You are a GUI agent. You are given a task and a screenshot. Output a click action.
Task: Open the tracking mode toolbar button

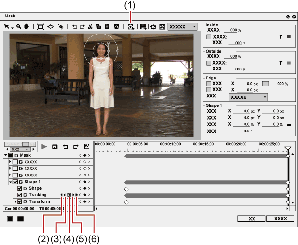(131, 27)
